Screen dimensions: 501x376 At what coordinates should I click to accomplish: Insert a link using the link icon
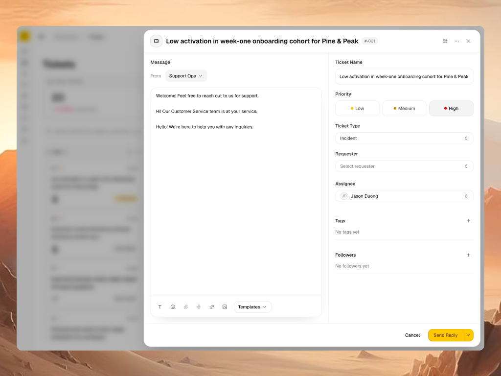pos(212,307)
